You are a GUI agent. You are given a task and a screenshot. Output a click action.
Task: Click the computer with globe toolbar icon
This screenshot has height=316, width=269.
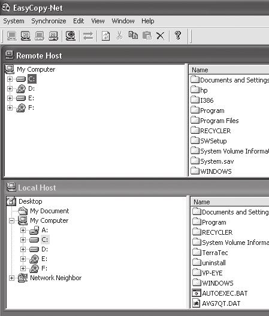click(x=71, y=36)
